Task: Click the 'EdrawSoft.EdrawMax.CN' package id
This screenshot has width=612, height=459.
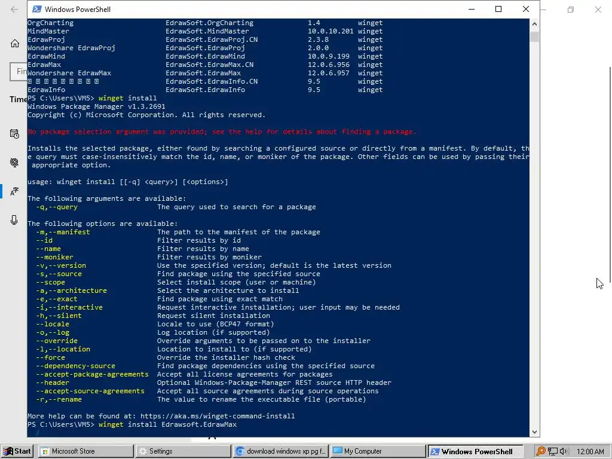Action: tap(210, 65)
